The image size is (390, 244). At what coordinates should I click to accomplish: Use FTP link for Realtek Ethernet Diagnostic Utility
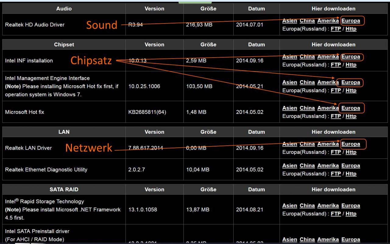[336, 174]
